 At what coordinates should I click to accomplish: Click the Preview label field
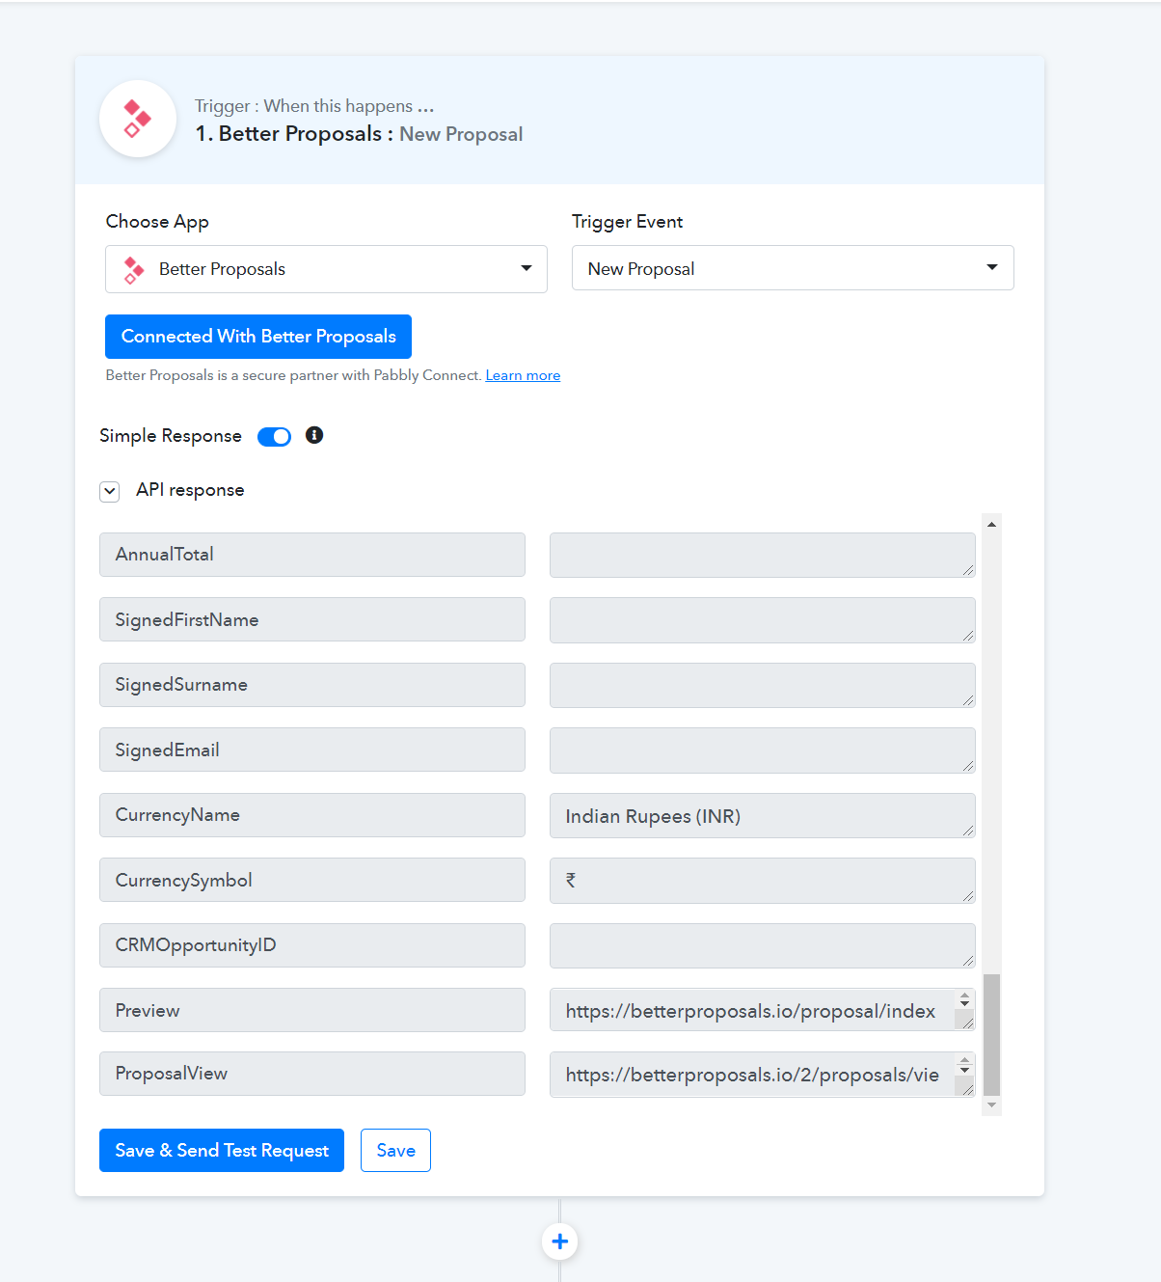pyautogui.click(x=312, y=1010)
